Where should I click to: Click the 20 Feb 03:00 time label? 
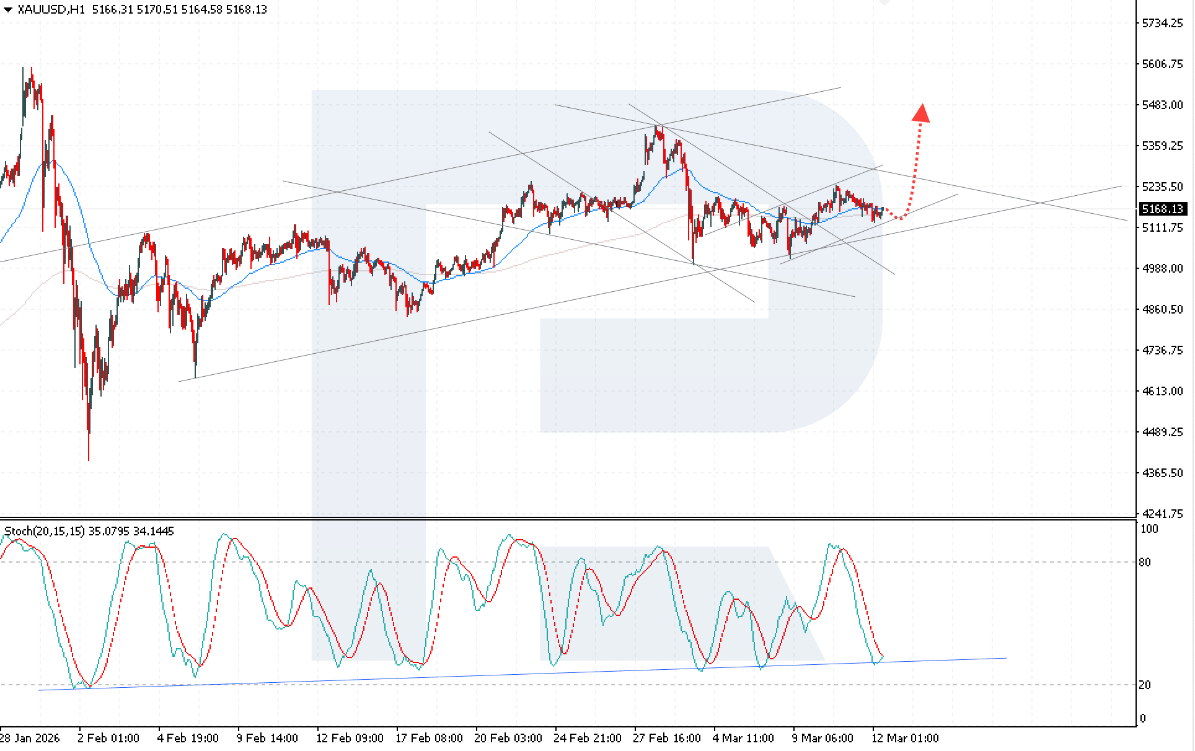[x=508, y=738]
